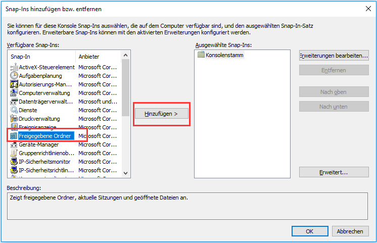
Task: Confirm with the OK button
Action: point(310,231)
